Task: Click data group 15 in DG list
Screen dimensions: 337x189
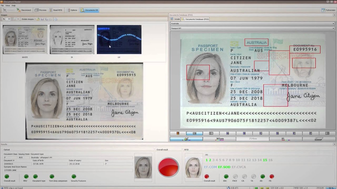Action: [265, 160]
